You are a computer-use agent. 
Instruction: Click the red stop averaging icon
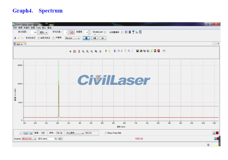pos(72,32)
